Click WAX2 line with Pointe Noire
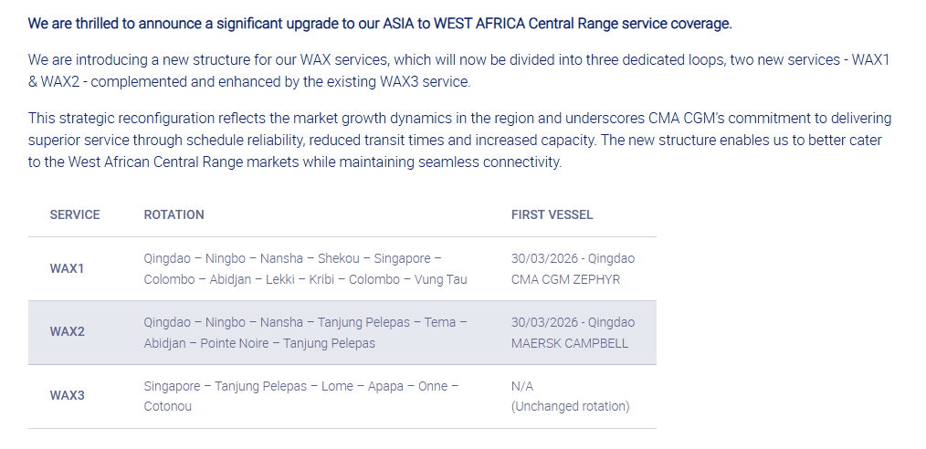The image size is (926, 449). [x=259, y=343]
